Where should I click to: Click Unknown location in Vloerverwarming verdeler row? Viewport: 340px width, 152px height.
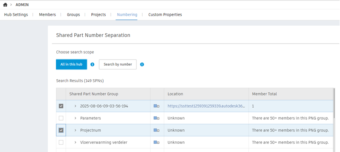coord(176,143)
